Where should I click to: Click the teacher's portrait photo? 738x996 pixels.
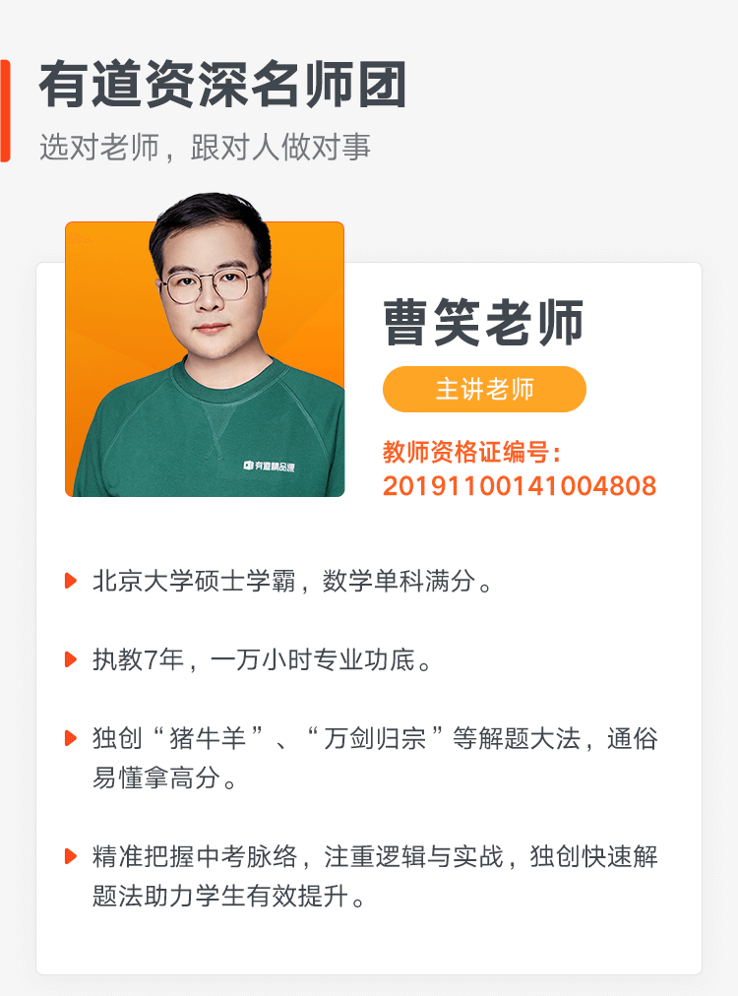point(205,344)
